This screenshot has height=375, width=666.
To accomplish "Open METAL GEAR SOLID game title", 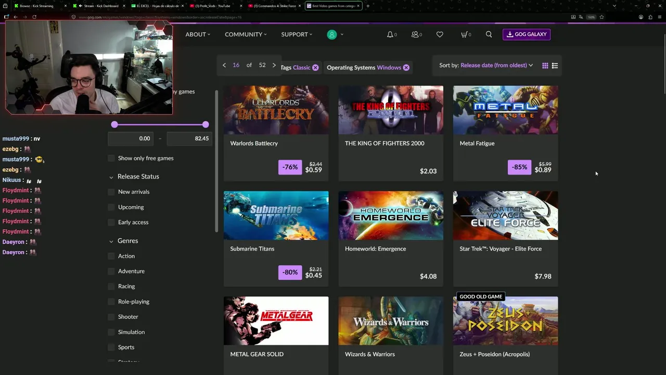I will coord(257,354).
